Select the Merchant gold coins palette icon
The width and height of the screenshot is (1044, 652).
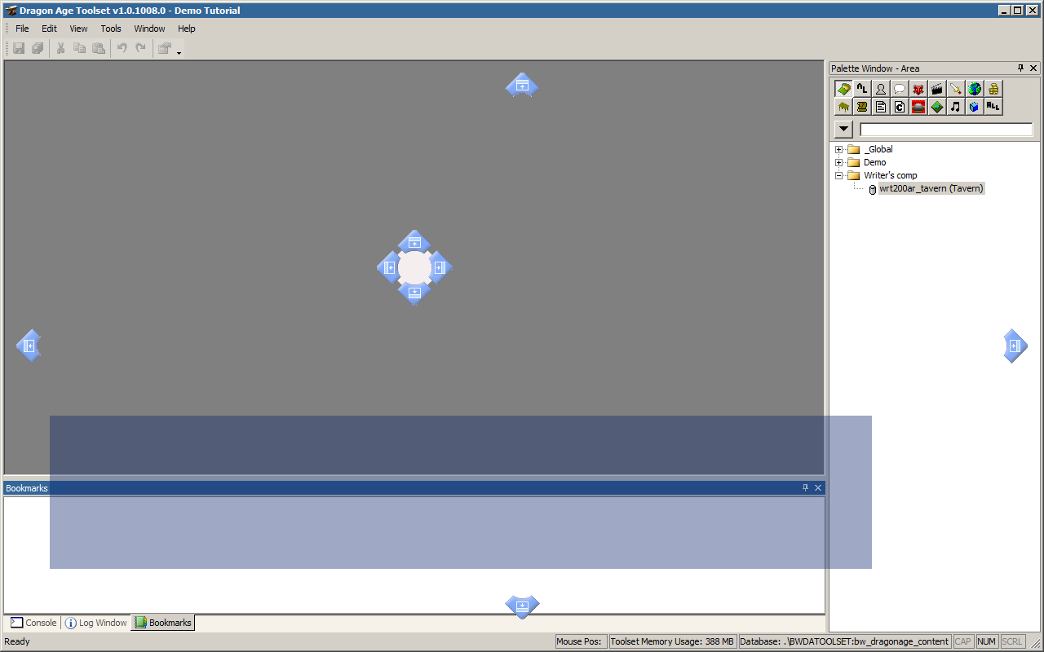click(x=993, y=89)
